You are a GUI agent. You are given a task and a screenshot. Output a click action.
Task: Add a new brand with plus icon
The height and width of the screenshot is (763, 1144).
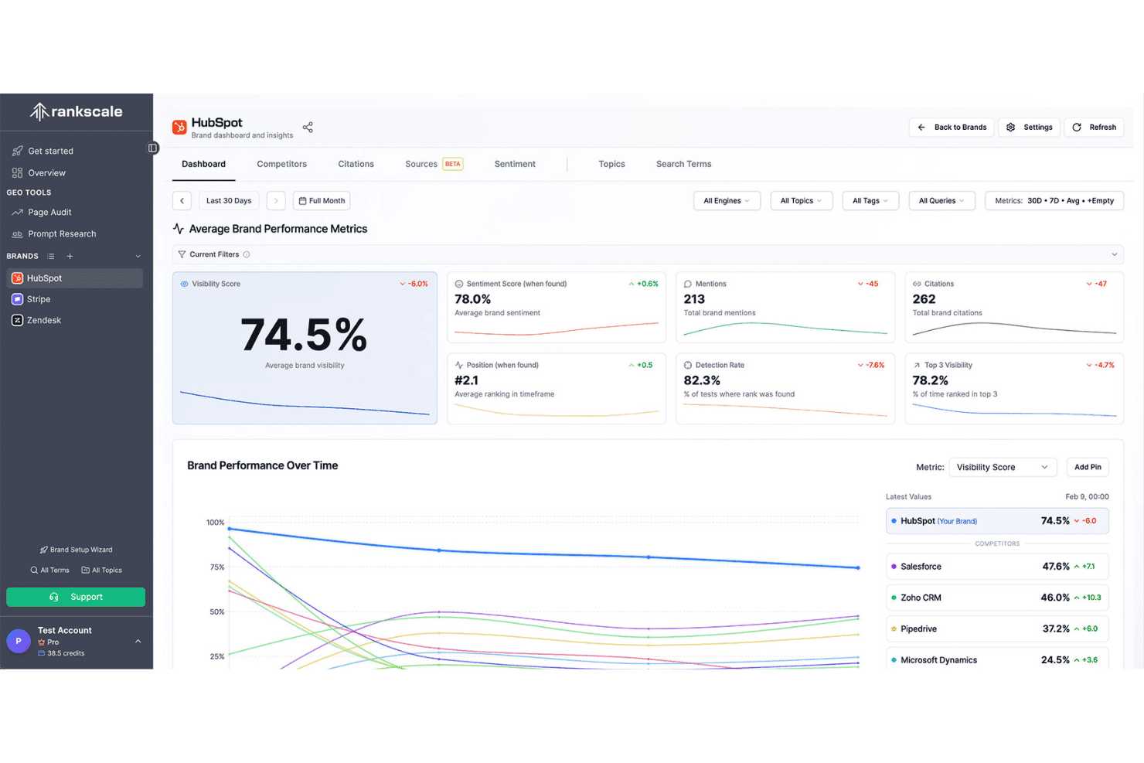coord(70,257)
